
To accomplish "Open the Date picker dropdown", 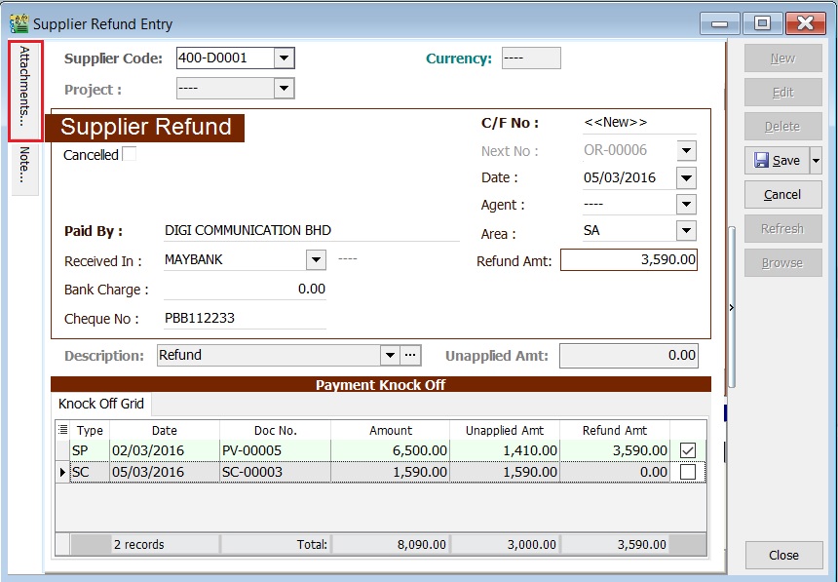I will [685, 177].
